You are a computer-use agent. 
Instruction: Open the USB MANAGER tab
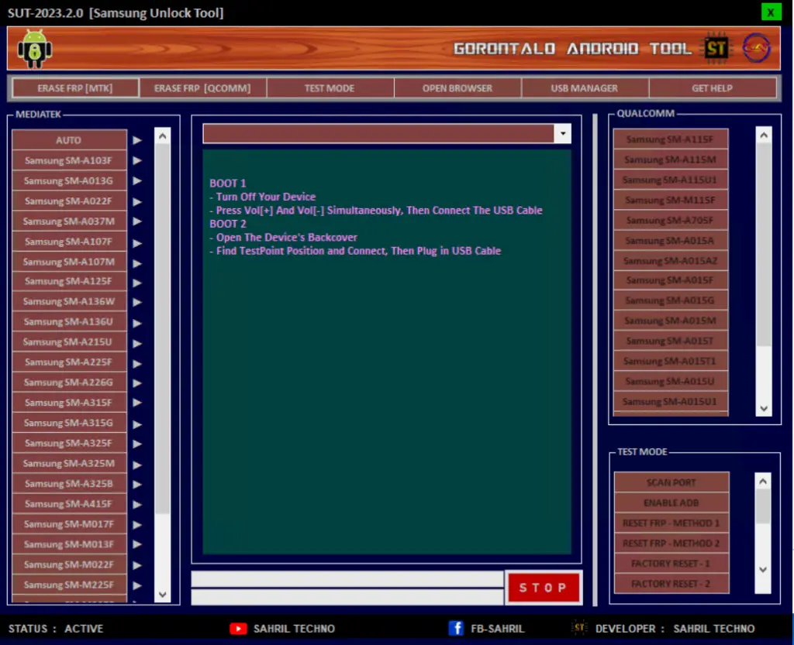(x=585, y=88)
